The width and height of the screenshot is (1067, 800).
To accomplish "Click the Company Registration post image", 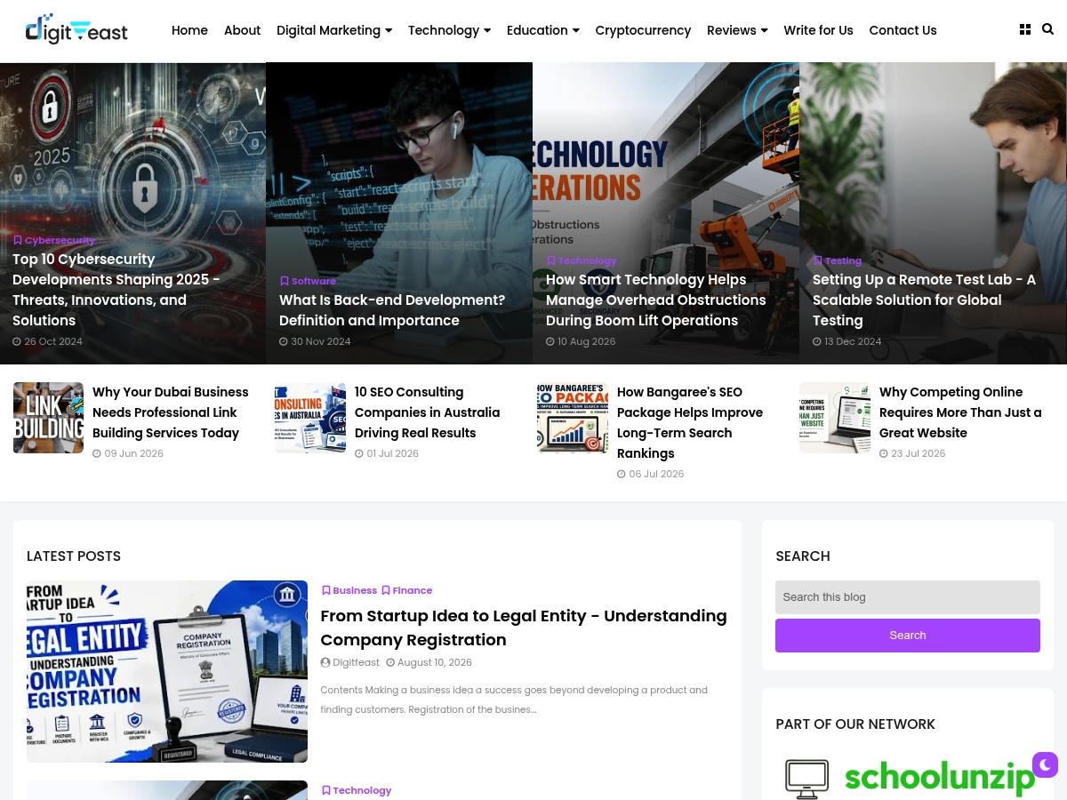I will 167,672.
